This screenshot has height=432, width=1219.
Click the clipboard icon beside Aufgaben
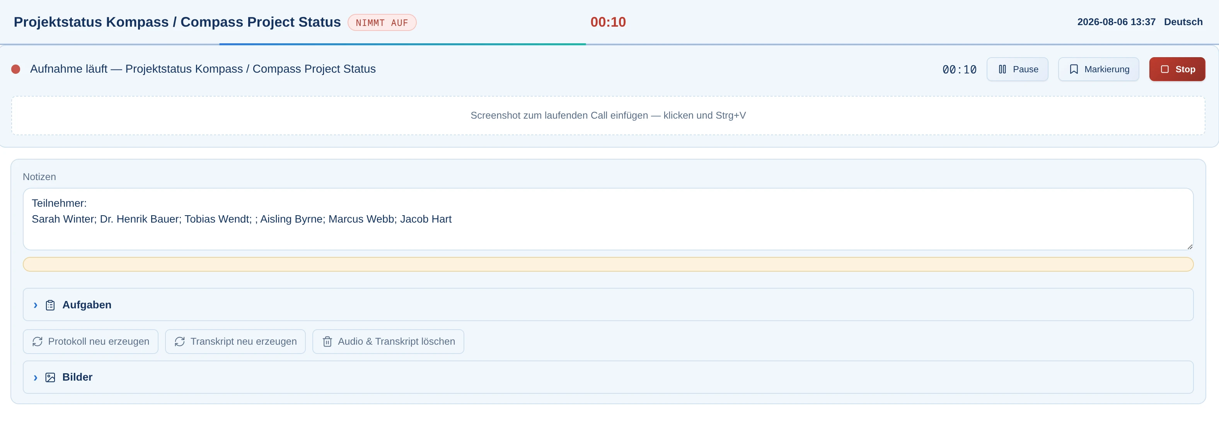[50, 305]
